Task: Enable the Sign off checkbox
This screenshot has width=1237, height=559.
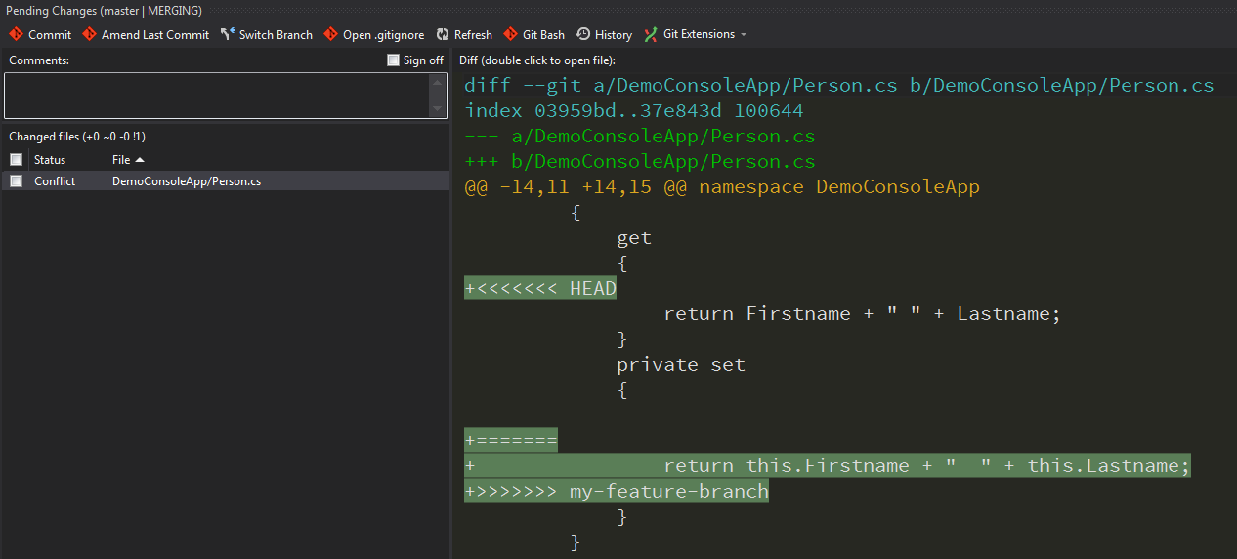Action: 393,60
